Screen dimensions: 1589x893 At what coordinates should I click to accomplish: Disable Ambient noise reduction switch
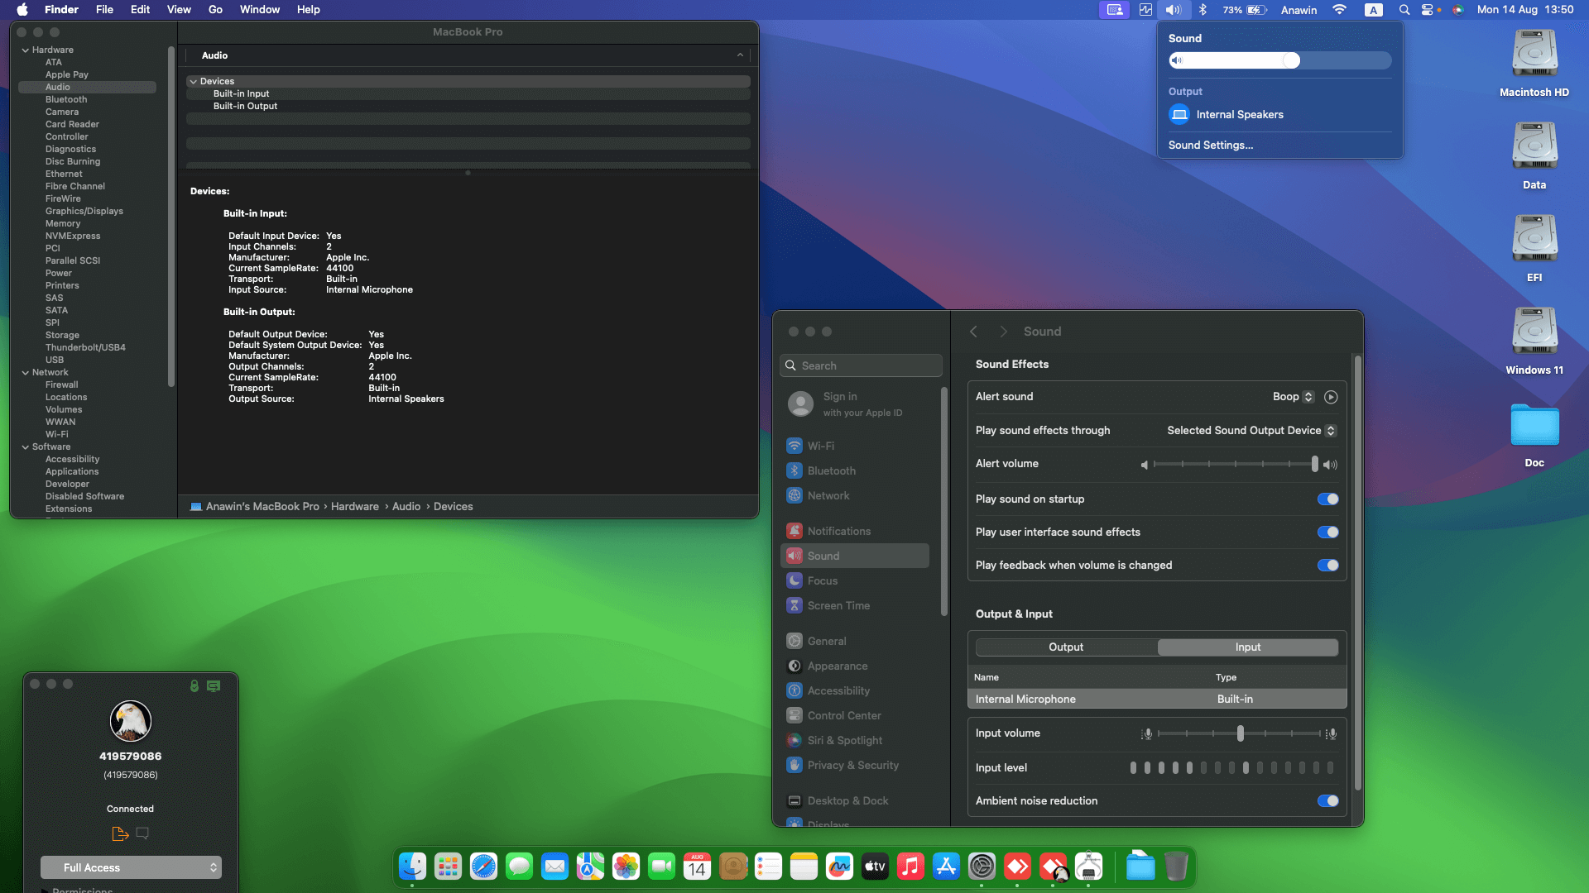tap(1327, 801)
